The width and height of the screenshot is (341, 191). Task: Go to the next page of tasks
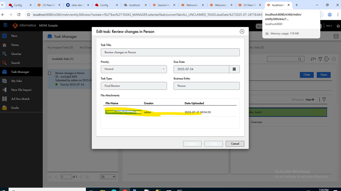(81, 177)
